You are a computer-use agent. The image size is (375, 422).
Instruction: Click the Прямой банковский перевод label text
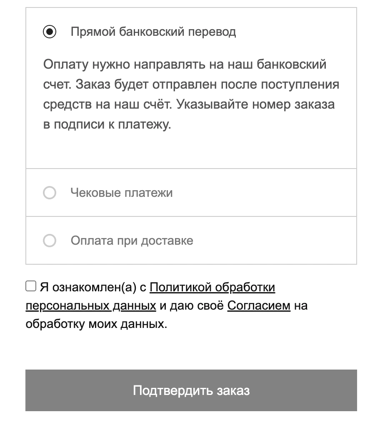coord(153,32)
